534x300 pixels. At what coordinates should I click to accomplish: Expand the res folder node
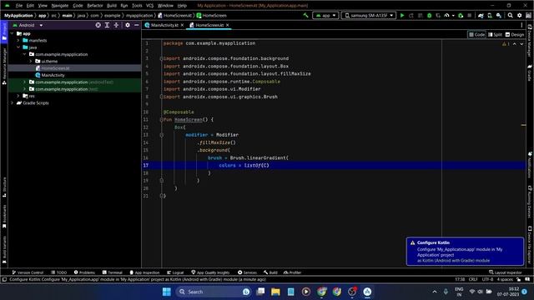[18, 96]
